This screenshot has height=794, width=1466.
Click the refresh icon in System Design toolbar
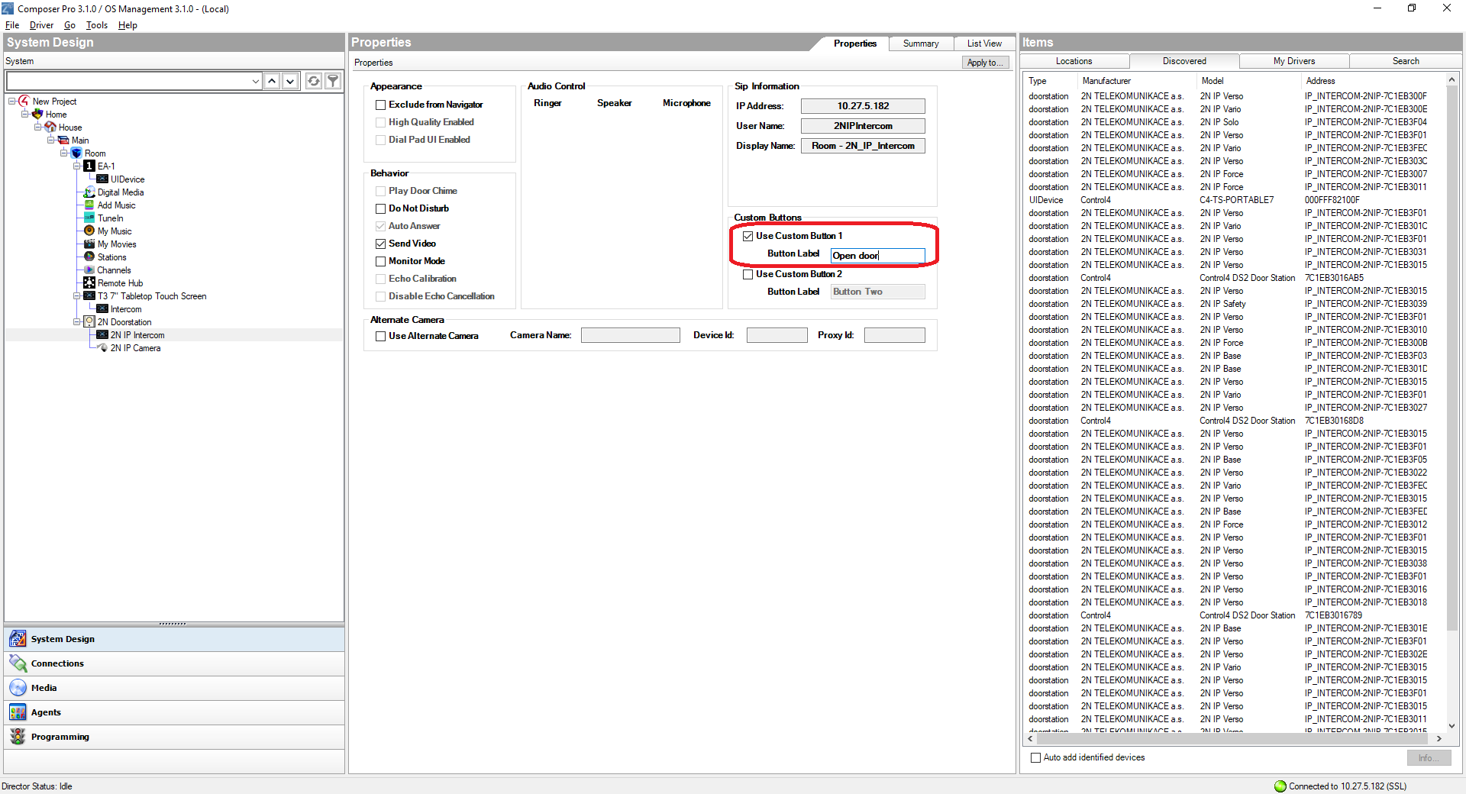coord(313,81)
